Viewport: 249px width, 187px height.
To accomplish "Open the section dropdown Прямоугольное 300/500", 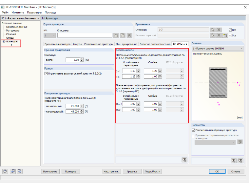I will (x=218, y=48).
